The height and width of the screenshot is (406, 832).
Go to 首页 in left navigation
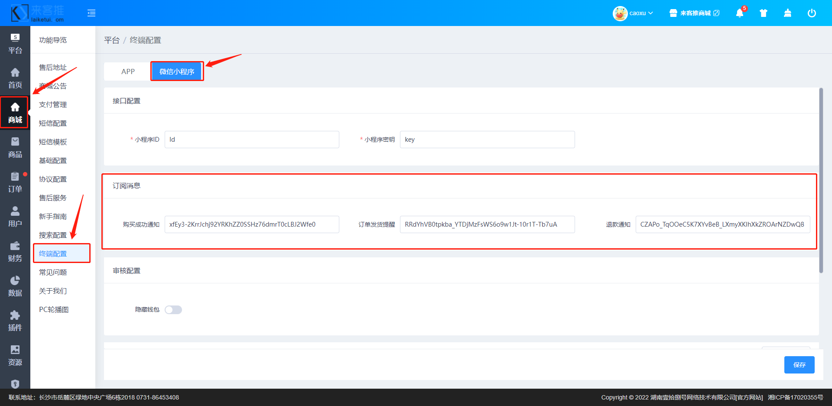pyautogui.click(x=15, y=78)
